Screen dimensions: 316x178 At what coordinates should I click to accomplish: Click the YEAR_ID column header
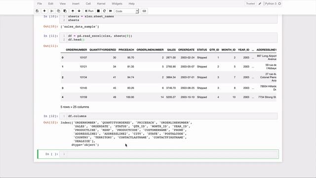click(243, 49)
